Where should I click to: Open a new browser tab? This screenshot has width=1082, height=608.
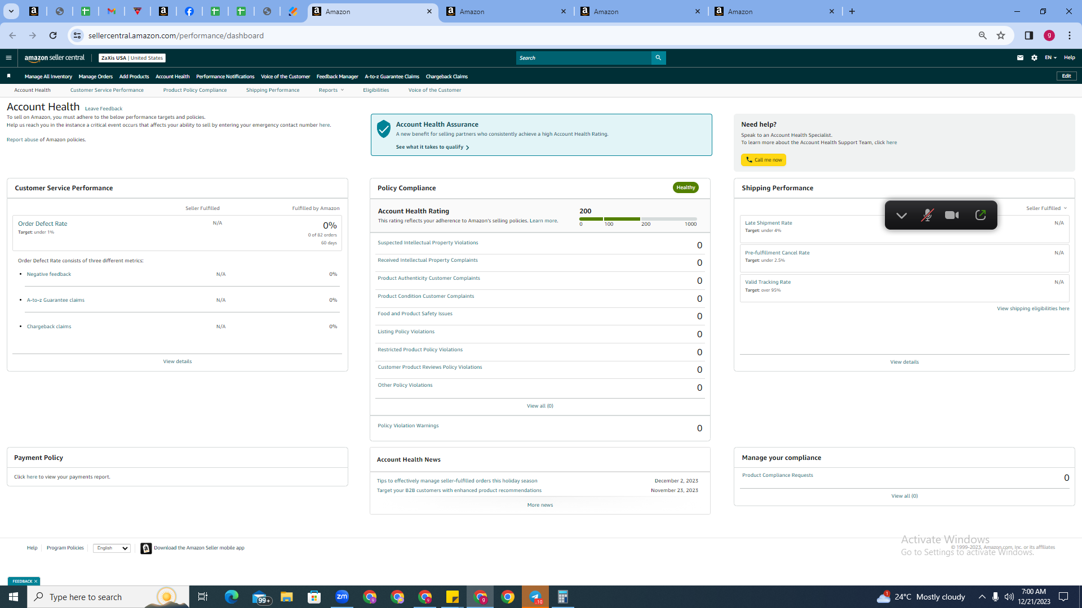click(852, 11)
